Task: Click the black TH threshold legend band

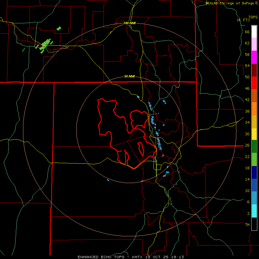Action: tap(254, 224)
